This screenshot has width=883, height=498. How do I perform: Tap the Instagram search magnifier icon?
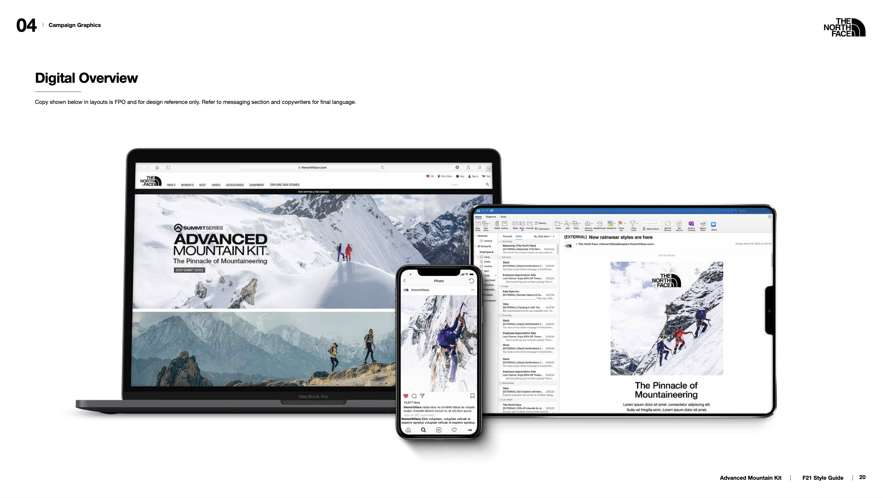[423, 430]
